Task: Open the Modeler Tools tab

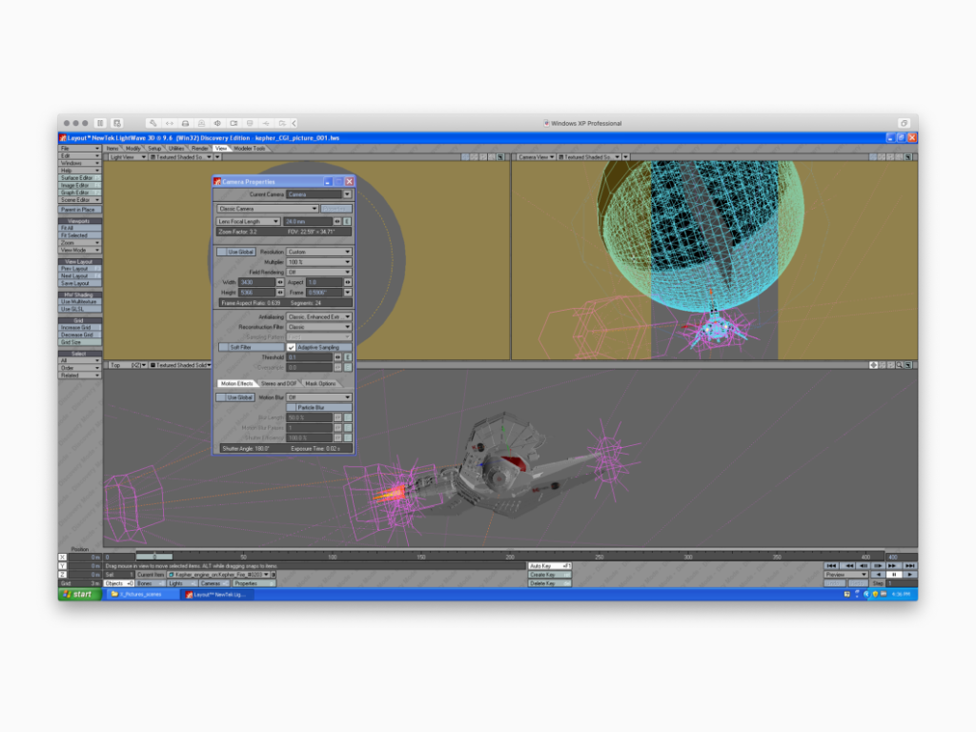Action: pyautogui.click(x=250, y=149)
